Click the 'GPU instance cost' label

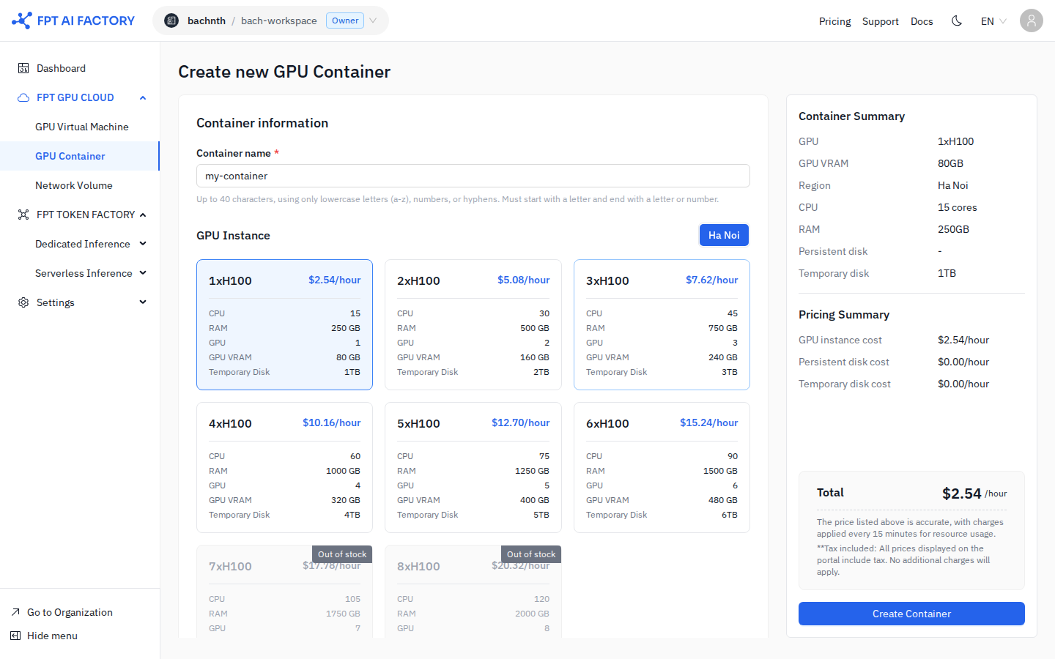[840, 340]
